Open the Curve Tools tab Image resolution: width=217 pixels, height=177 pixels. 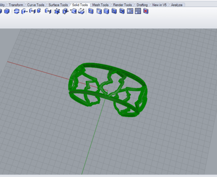[36, 5]
